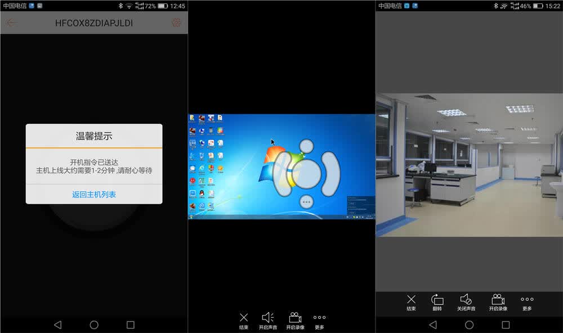The width and height of the screenshot is (563, 333).
Task: Start 开启录像 recording on remote desktop
Action: click(x=295, y=321)
